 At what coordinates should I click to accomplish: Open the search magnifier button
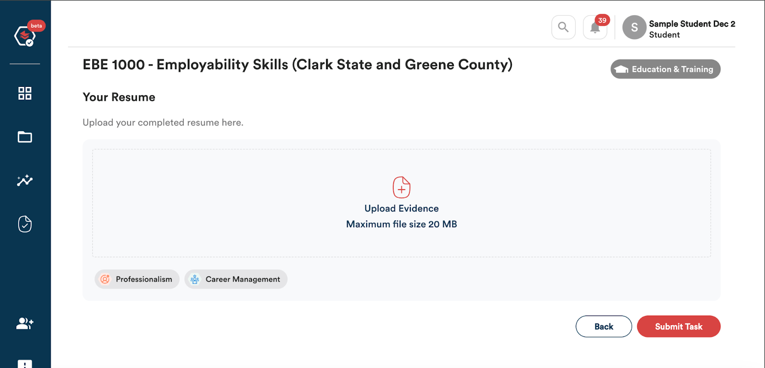[x=563, y=27]
